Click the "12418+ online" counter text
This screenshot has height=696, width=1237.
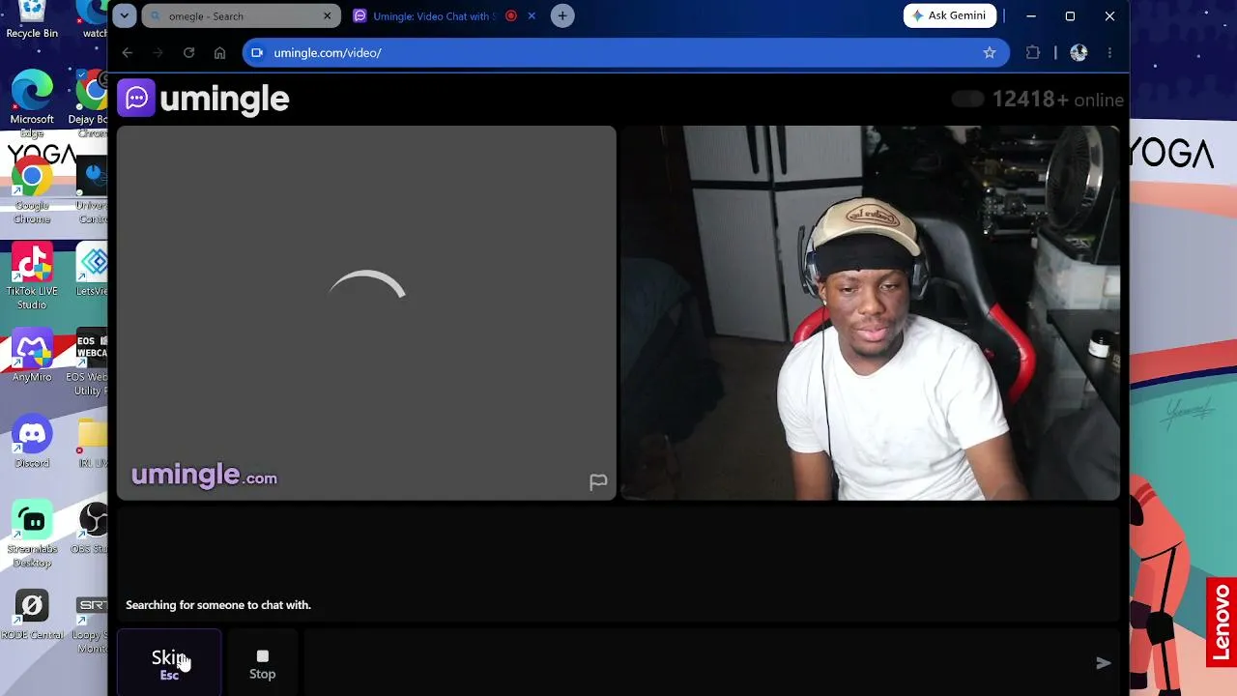pyautogui.click(x=1057, y=100)
